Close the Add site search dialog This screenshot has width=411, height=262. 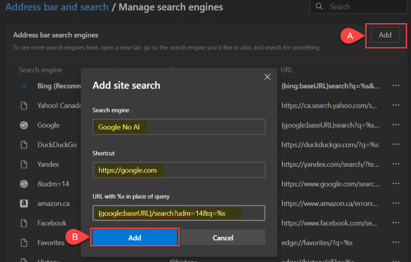(267, 77)
